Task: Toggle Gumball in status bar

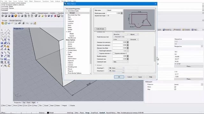Action: tap(102, 113)
